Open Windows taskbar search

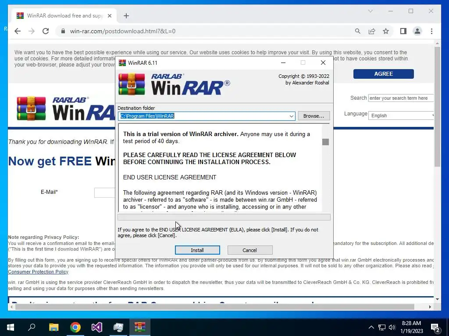pos(32,327)
